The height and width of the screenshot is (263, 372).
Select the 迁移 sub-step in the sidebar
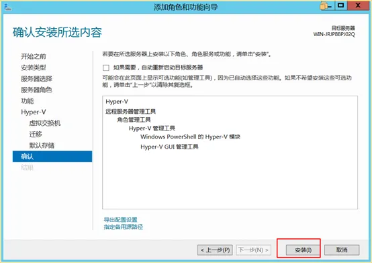[x=36, y=135]
